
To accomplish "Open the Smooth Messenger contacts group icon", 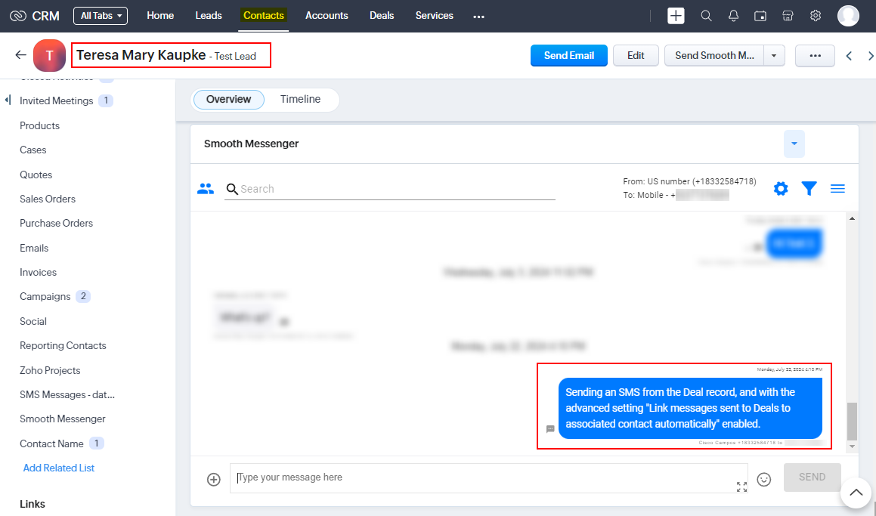I will (206, 189).
